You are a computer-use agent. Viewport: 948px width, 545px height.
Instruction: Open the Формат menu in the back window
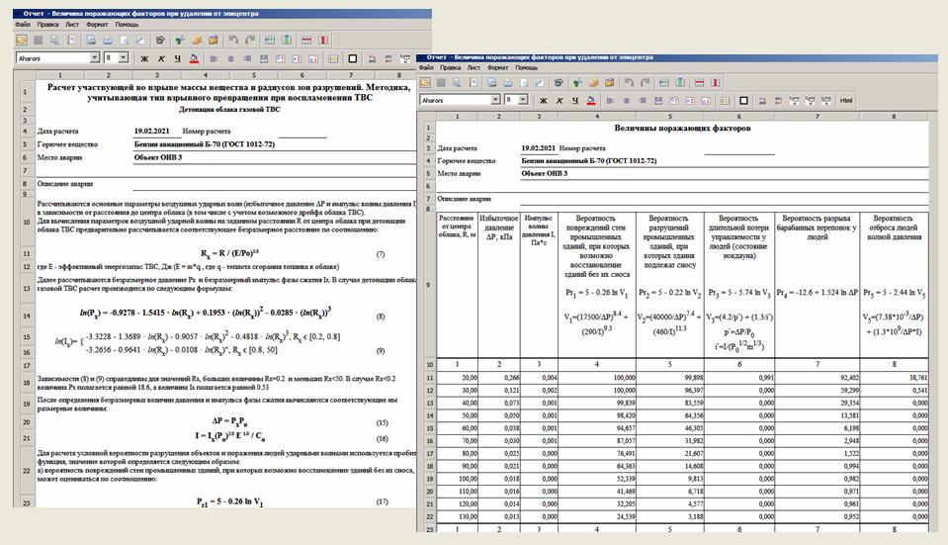[97, 24]
